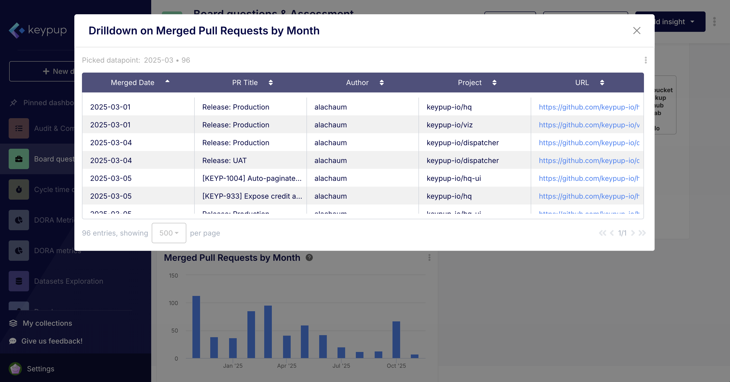Toggle sort arrows on PR Title column
The image size is (730, 382).
point(270,83)
